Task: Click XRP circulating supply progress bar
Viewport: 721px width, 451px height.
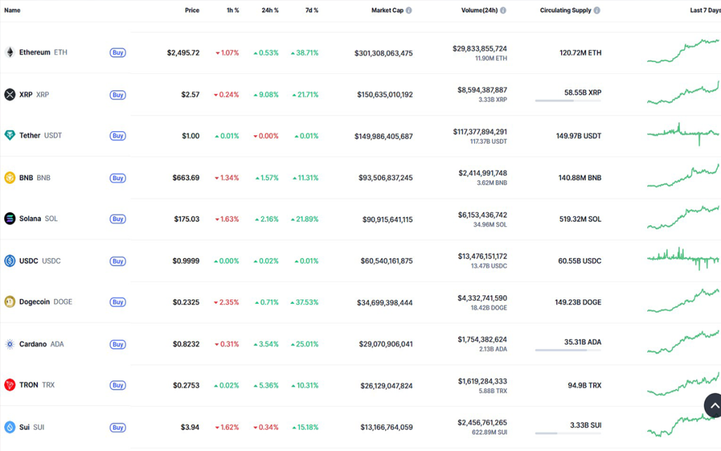Action: pos(568,101)
